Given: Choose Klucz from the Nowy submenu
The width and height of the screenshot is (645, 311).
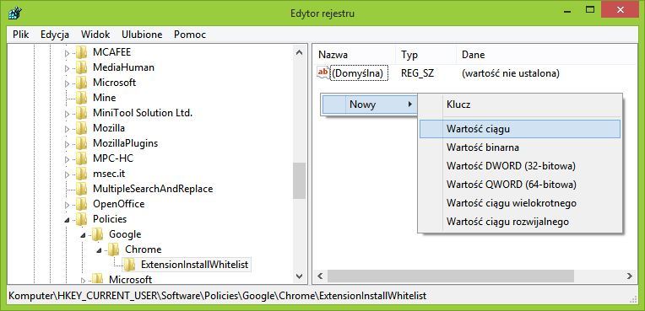Looking at the screenshot, I should pos(519,105).
